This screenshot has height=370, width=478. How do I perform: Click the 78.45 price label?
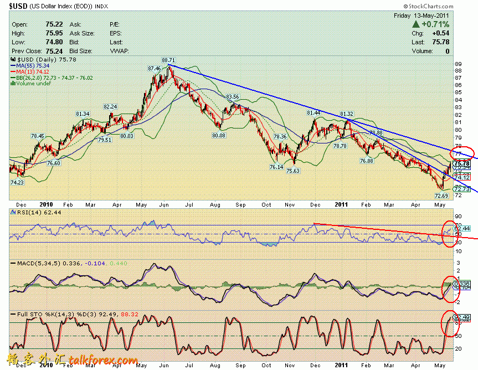(38, 136)
